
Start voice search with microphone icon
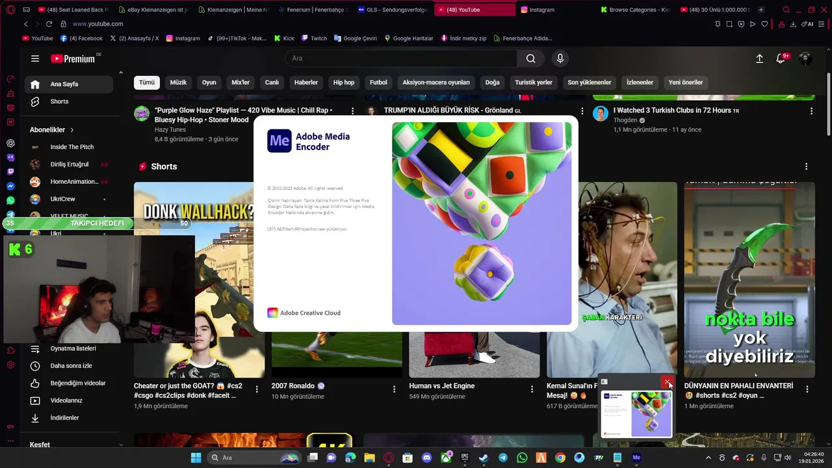coord(560,58)
